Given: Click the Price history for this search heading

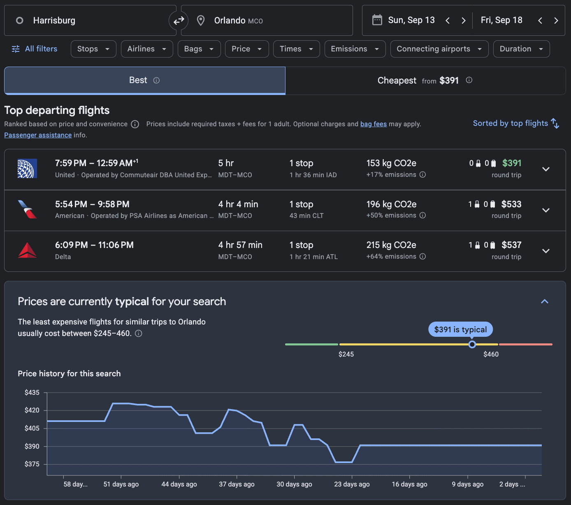Looking at the screenshot, I should click(x=69, y=373).
